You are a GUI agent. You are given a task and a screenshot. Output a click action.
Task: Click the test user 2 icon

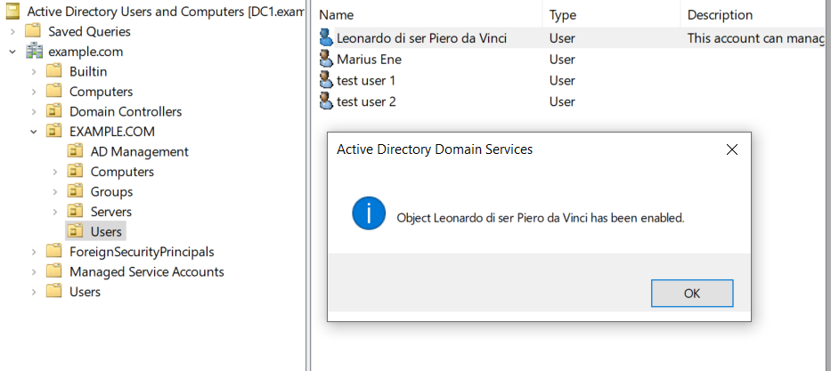326,101
